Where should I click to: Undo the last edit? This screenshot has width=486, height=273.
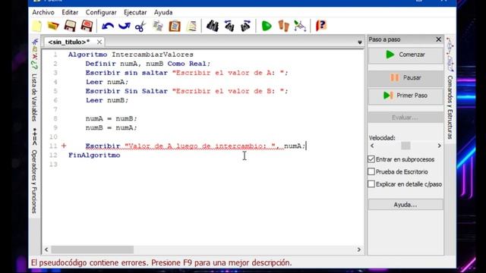108,26
